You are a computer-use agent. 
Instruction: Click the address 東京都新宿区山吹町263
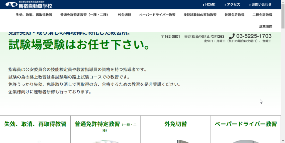(204, 36)
